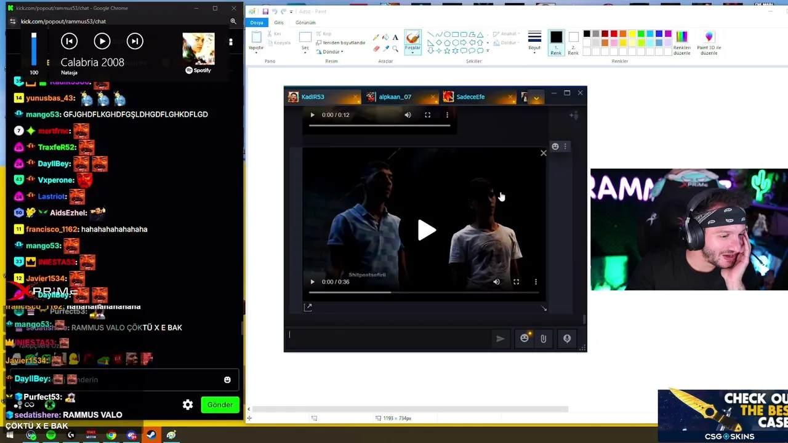Open Paint Dosya menu
The height and width of the screenshot is (443, 788).
coord(257,23)
